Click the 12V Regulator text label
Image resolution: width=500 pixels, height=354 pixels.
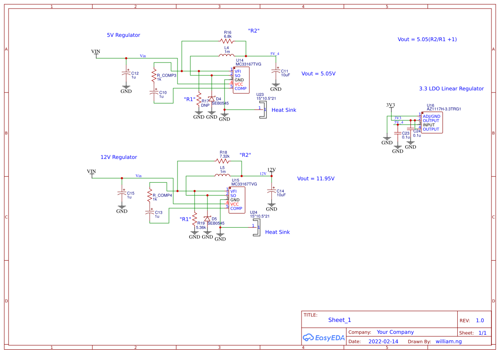click(x=118, y=157)
